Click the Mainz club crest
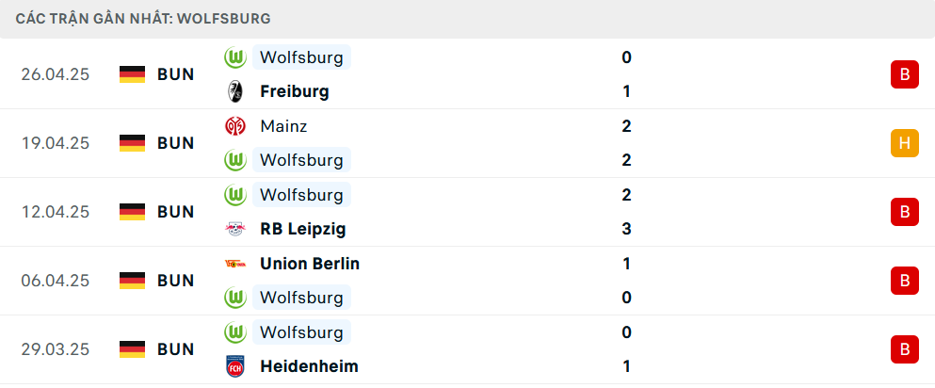This screenshot has width=935, height=388. [x=235, y=126]
